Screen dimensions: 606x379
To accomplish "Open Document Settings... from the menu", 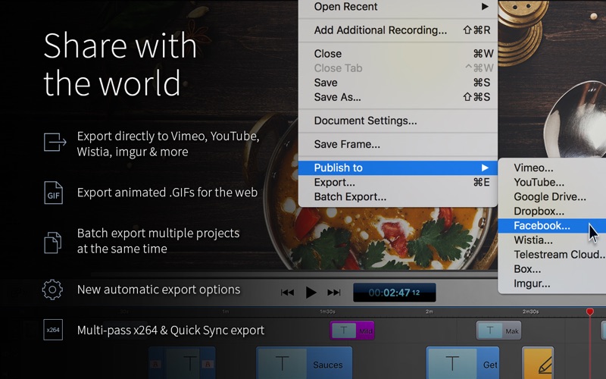I will pos(365,121).
